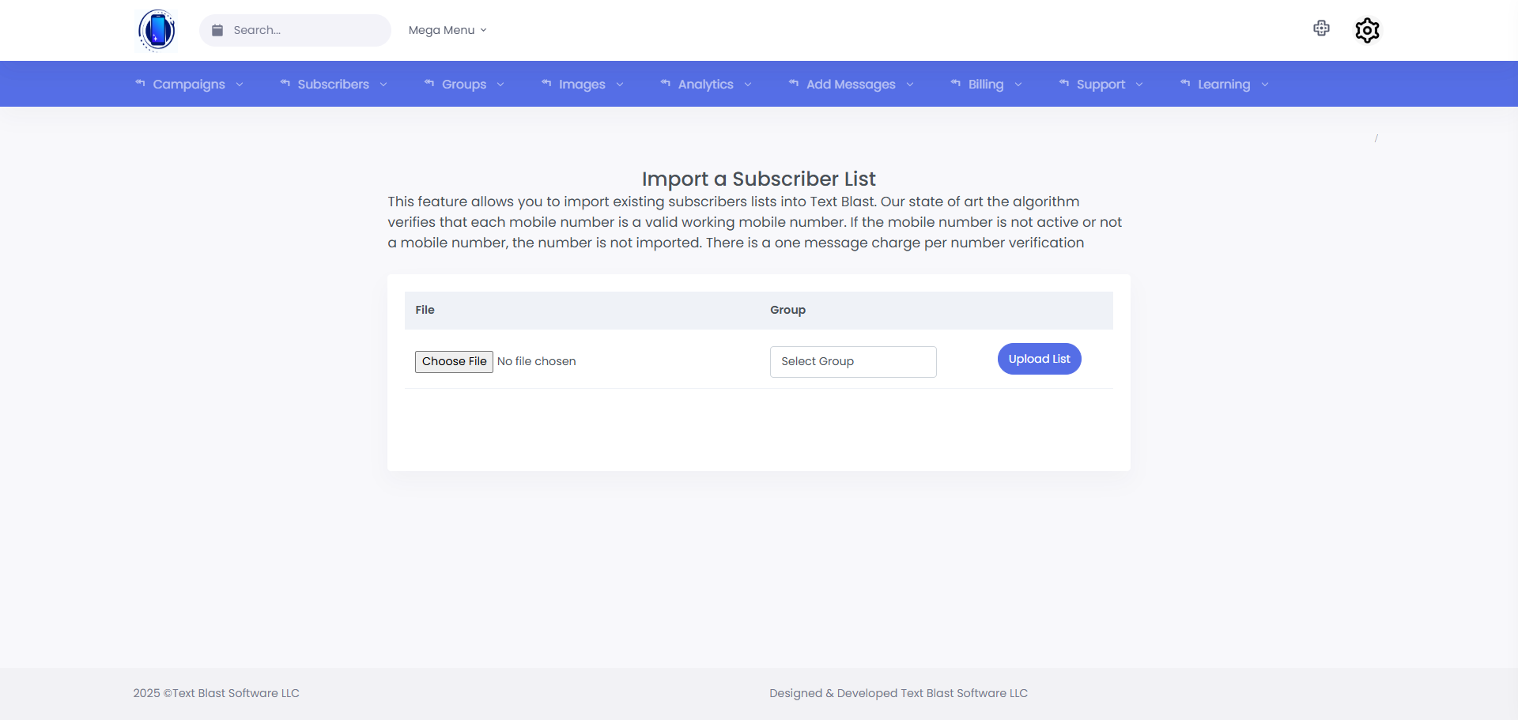Click the icon beside Images
The image size is (1518, 720).
546,83
